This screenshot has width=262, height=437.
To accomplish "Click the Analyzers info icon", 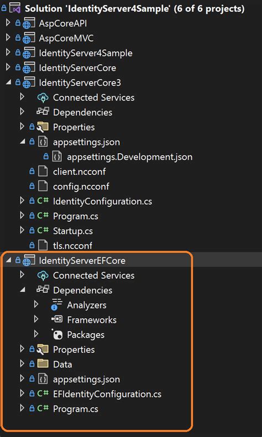I will [x=56, y=305].
